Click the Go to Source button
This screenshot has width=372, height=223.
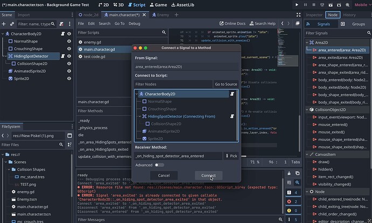pos(226,85)
